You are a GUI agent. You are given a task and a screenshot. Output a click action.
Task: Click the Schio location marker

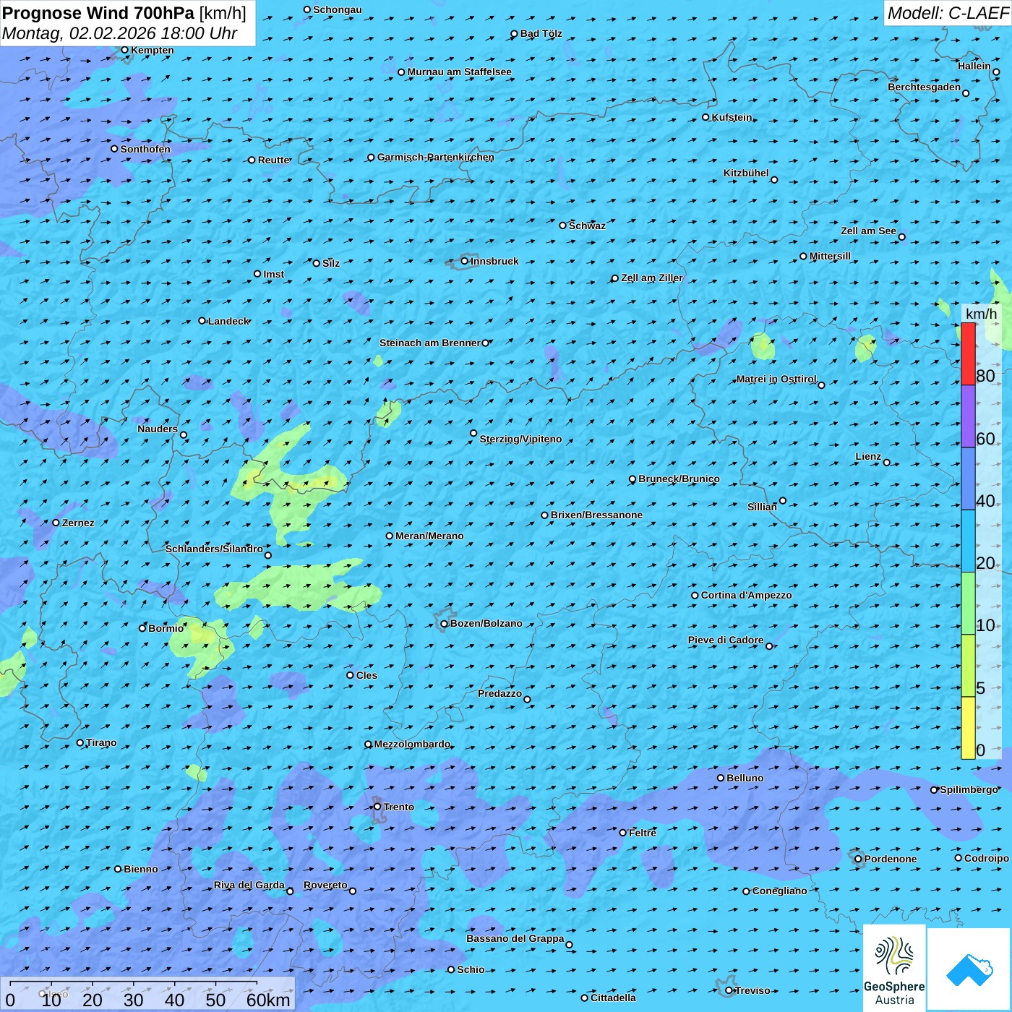pos(451,970)
